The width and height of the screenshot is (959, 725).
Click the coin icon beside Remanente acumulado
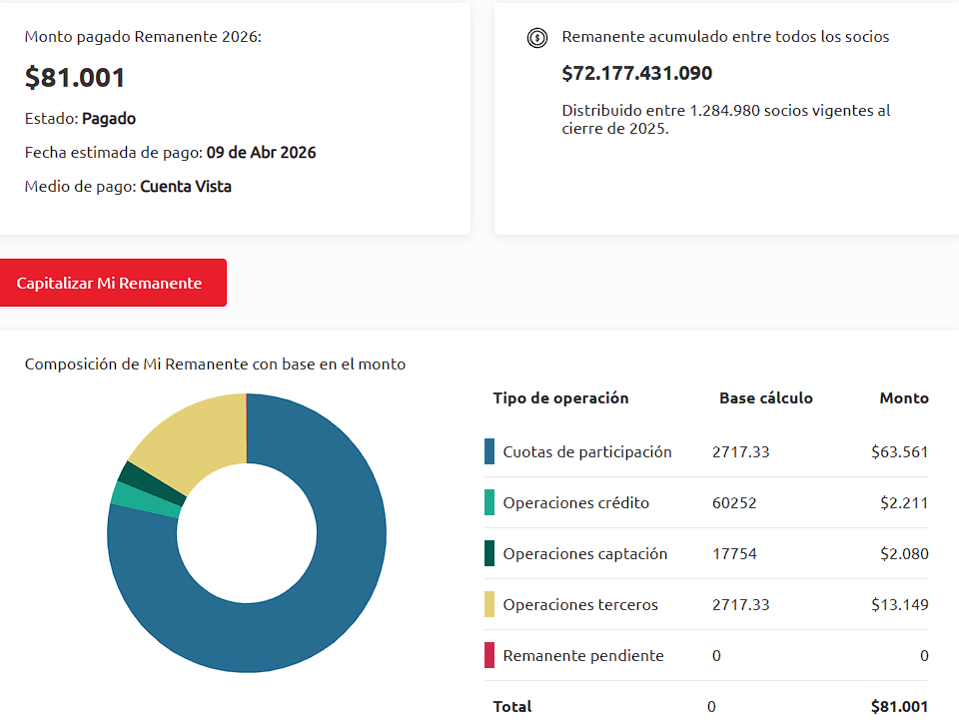point(537,38)
